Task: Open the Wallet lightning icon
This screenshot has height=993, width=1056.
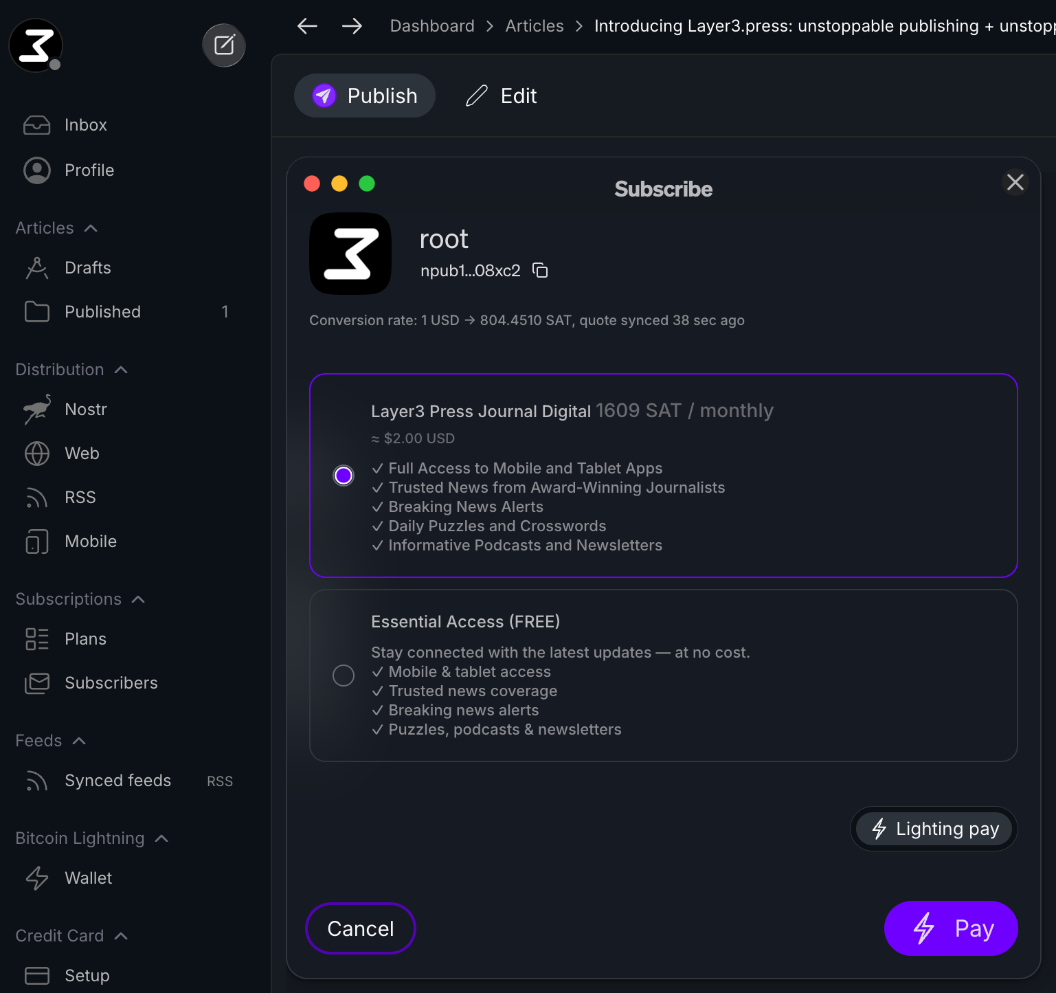Action: [37, 878]
